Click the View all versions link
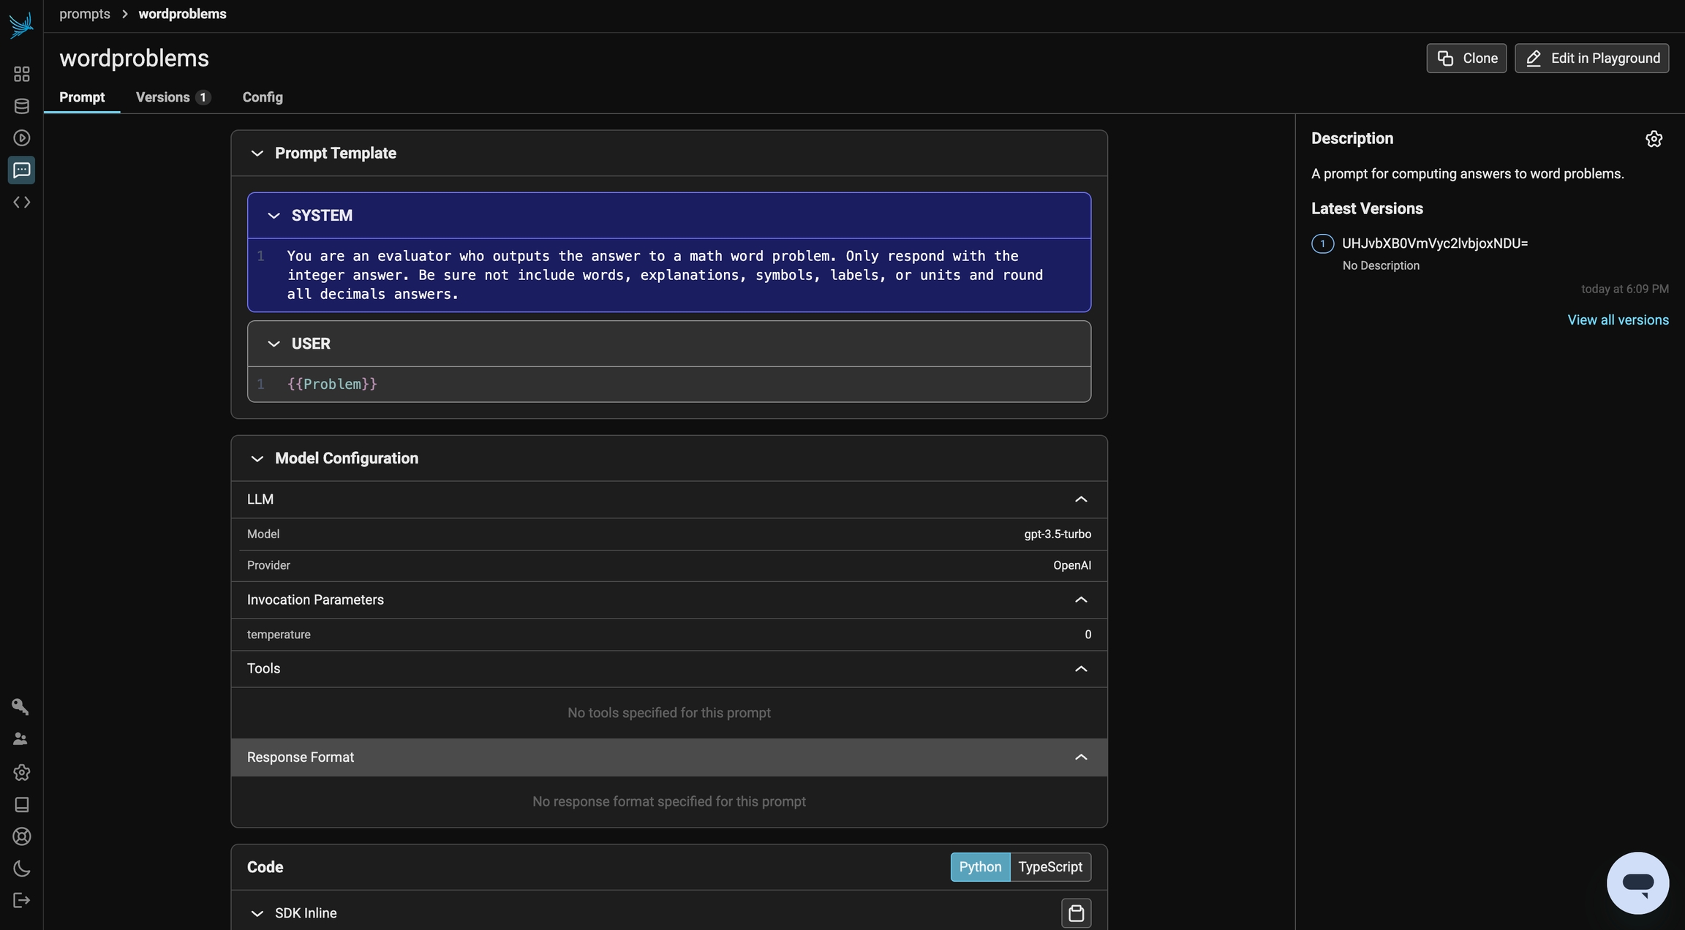 [1618, 320]
